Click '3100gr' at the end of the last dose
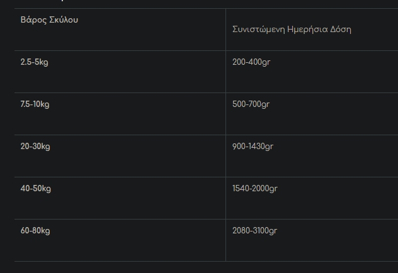The width and height of the screenshot is (398, 273). [266, 231]
